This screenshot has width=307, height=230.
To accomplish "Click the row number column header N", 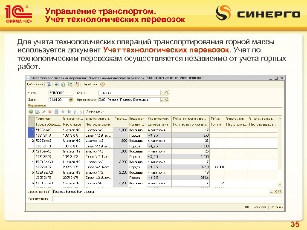I will click(x=31, y=121).
